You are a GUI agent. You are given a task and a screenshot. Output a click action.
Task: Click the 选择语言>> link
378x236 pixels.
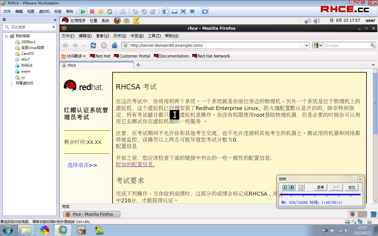[82, 165]
